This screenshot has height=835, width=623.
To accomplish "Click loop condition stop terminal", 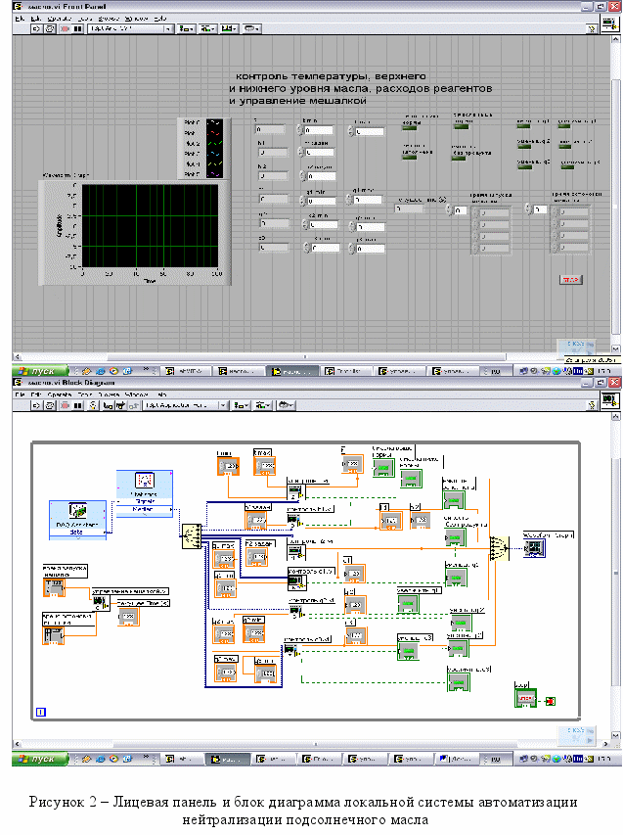I will coord(551,701).
